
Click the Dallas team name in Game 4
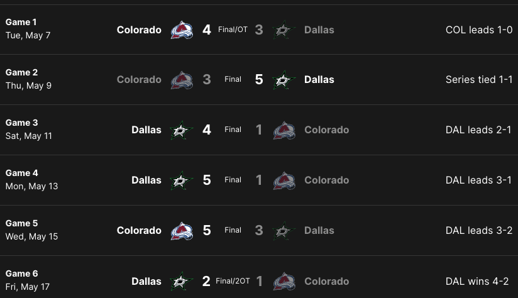point(146,180)
